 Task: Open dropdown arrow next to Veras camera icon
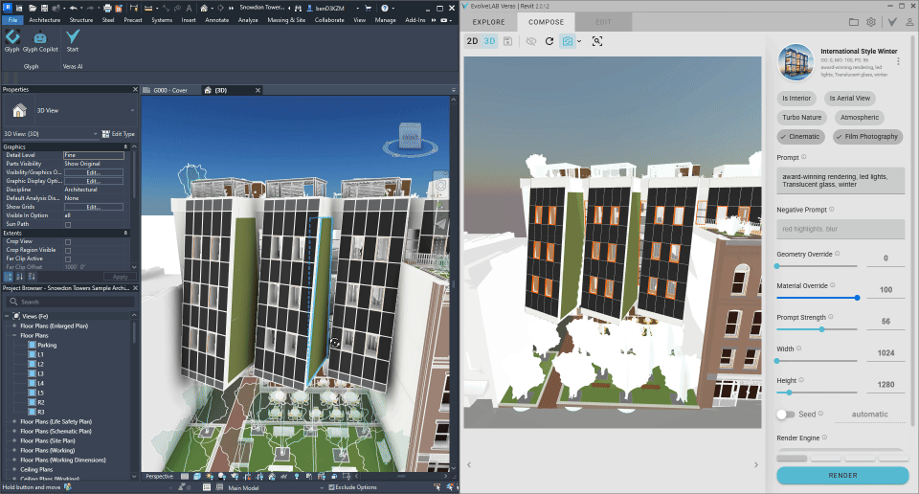point(579,41)
